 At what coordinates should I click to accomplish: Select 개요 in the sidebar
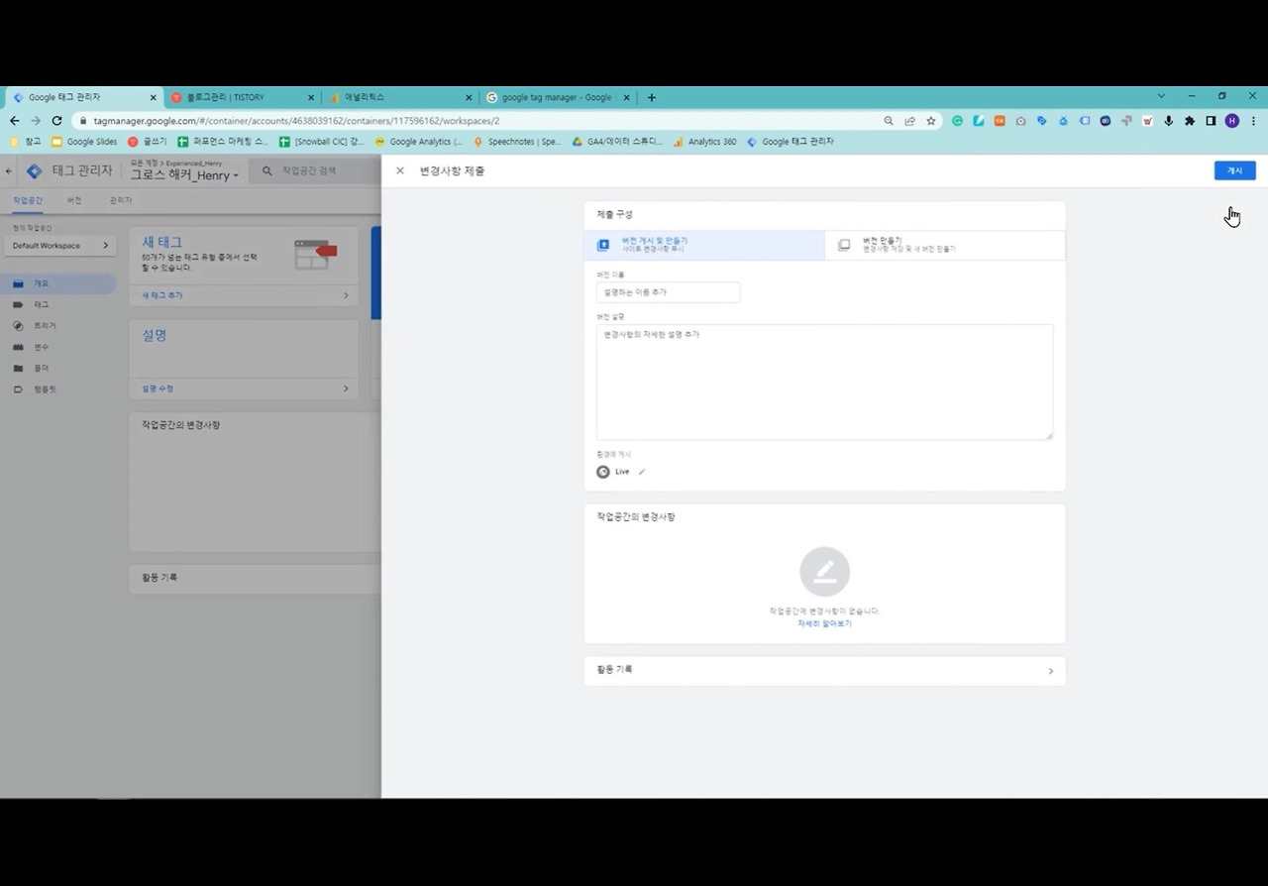pyautogui.click(x=58, y=283)
